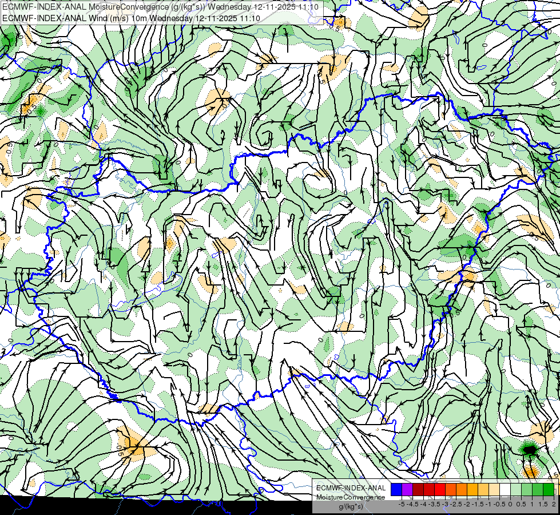Click the legend label 'MoistureConvergence'
560x515 pixels.
coord(351,497)
